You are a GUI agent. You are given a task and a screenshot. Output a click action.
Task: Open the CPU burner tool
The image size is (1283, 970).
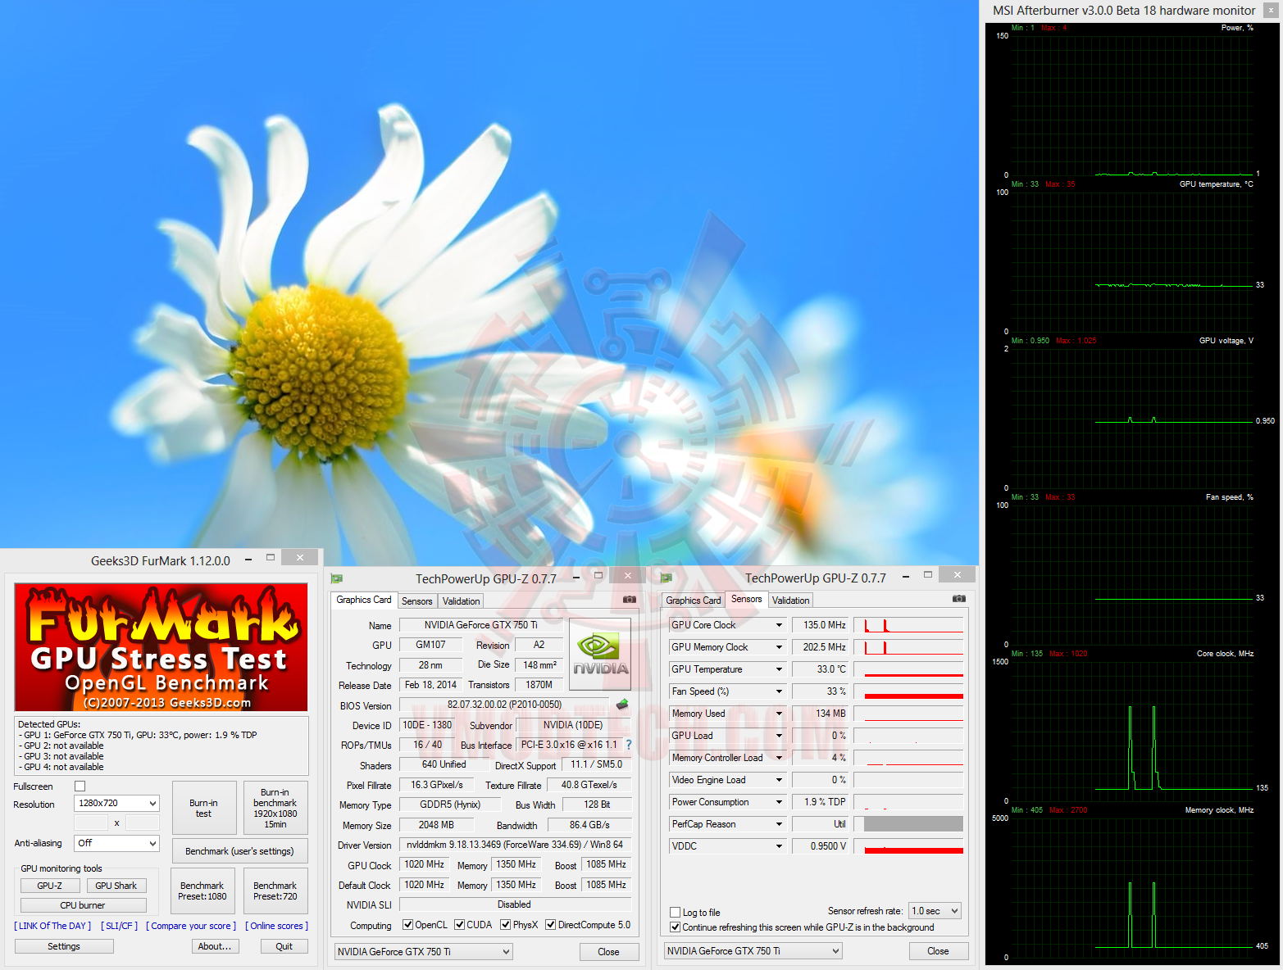coord(83,905)
